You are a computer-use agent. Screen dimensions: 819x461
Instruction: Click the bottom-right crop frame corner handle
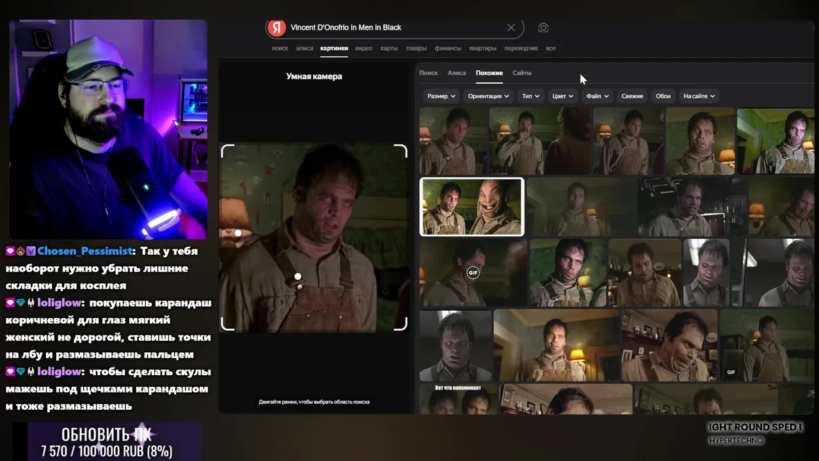[401, 324]
